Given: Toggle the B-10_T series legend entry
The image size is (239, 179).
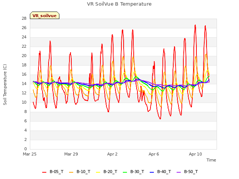Looking at the screenshot, I should pyautogui.click(x=80, y=172).
